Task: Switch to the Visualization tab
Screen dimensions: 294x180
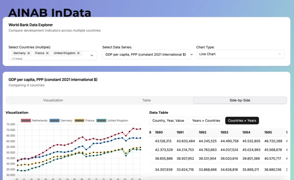Action: [x=53, y=100]
